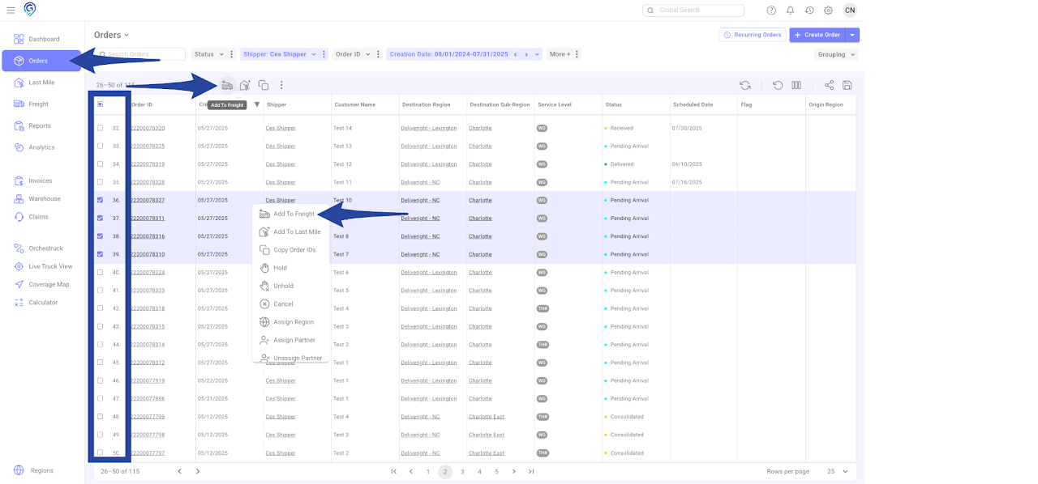Open the notifications bell
Image resolution: width=1038 pixels, height=484 pixels.
click(x=790, y=11)
